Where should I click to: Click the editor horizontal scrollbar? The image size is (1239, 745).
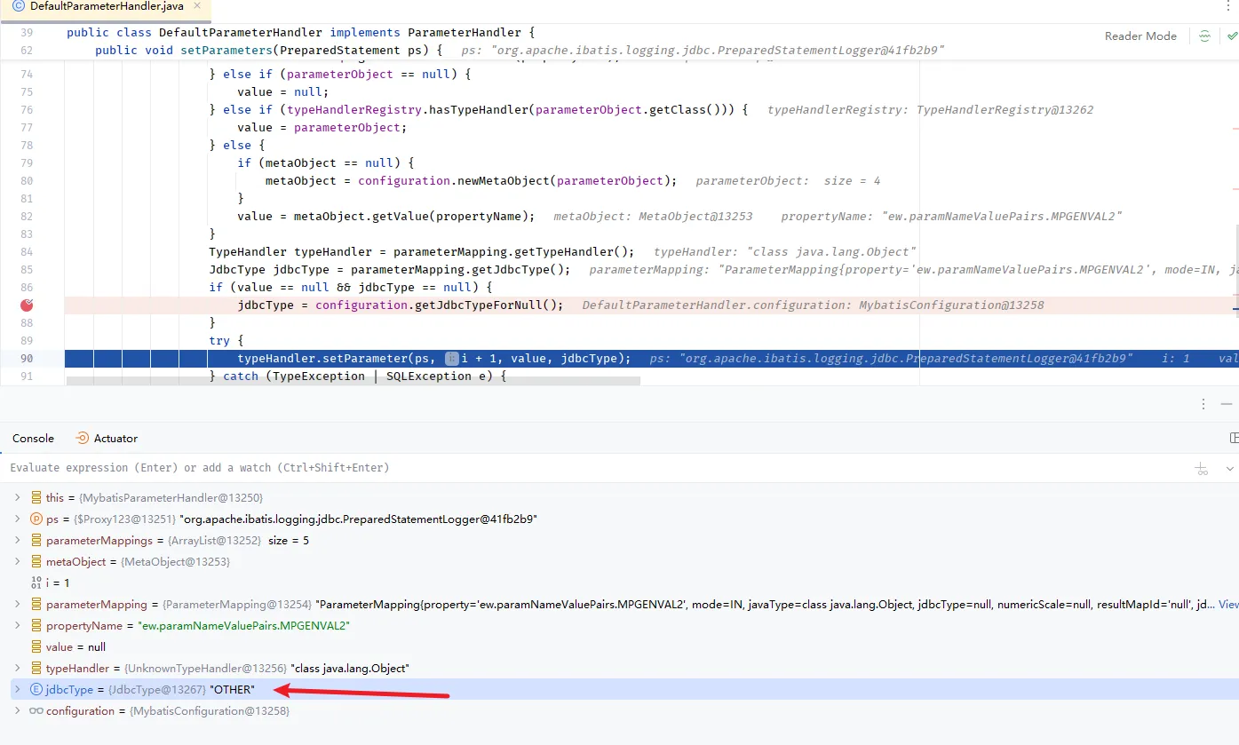tap(353, 381)
